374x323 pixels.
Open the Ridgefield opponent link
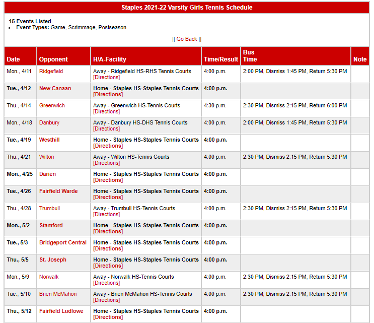tap(51, 72)
